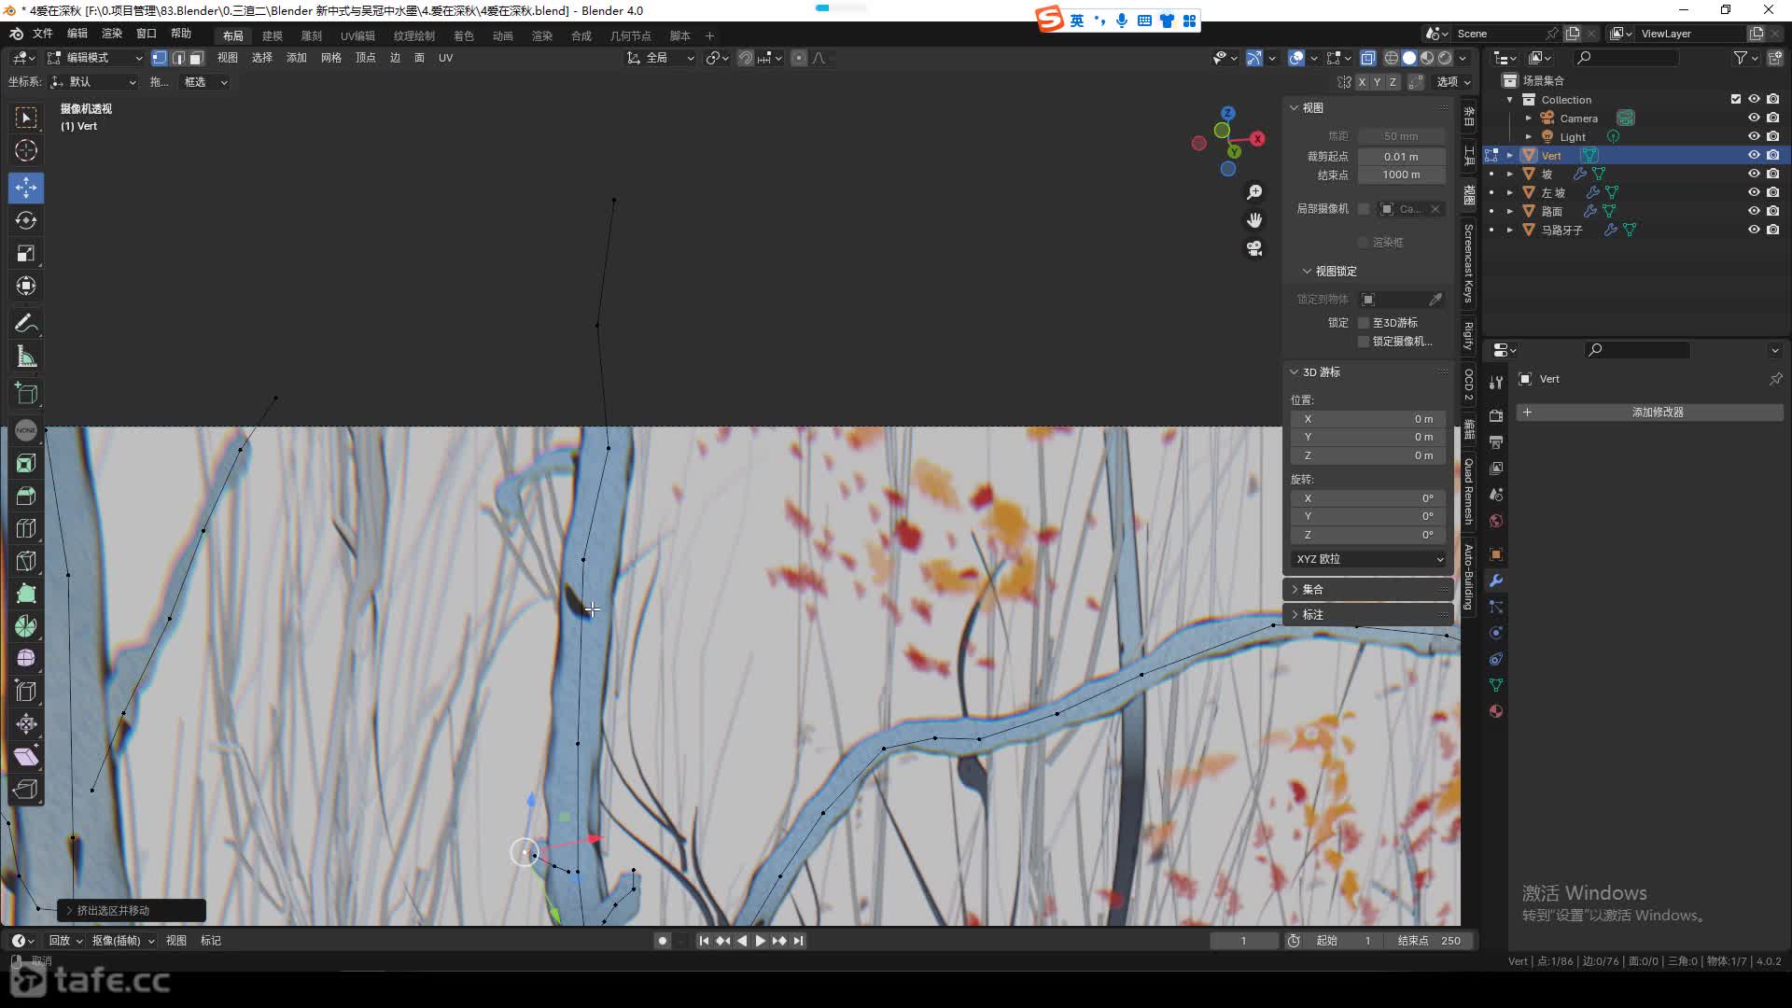1792x1008 pixels.
Task: Select the Transform tool
Action: pos(26,286)
